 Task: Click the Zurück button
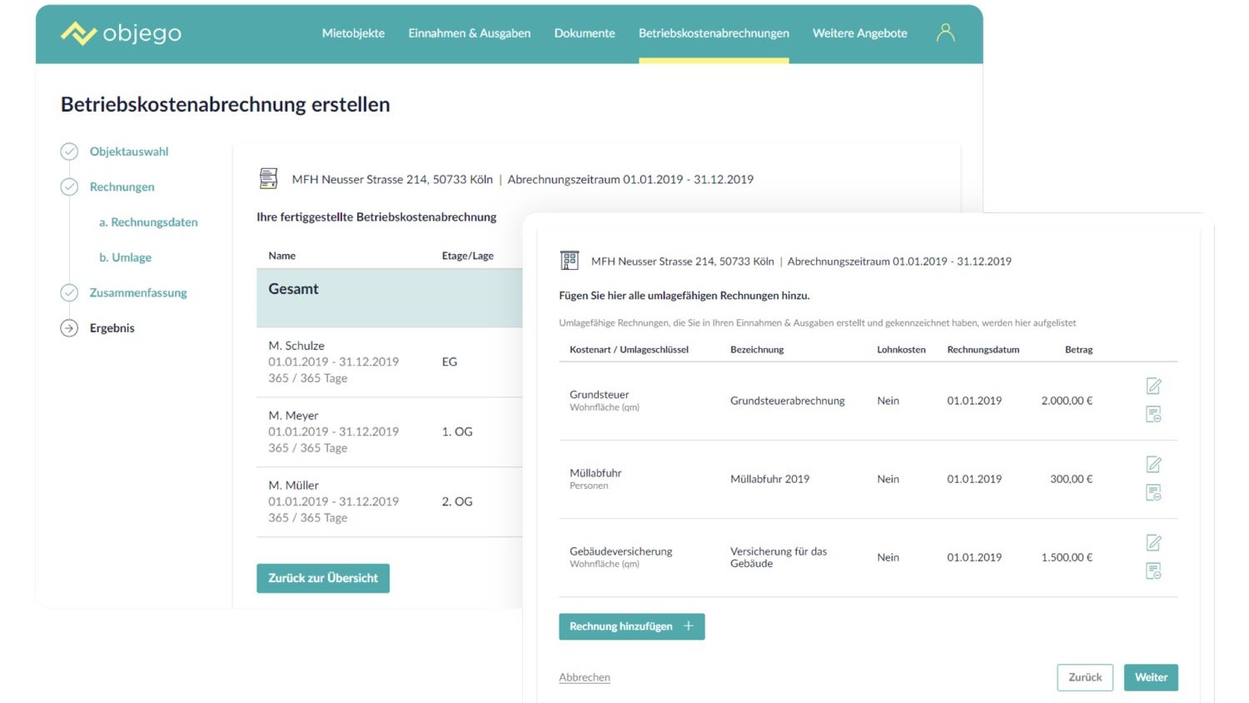tap(1085, 677)
